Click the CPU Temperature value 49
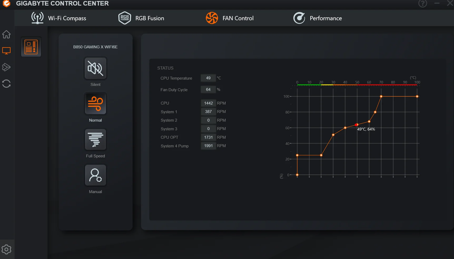 (208, 78)
